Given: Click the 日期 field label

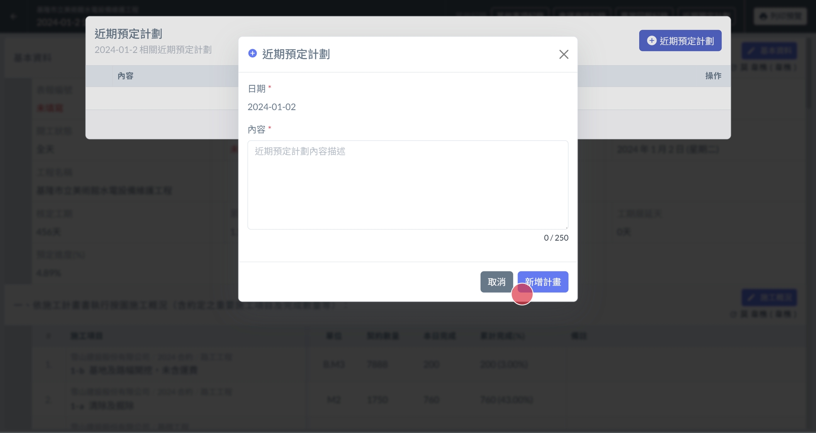Looking at the screenshot, I should click(x=256, y=89).
